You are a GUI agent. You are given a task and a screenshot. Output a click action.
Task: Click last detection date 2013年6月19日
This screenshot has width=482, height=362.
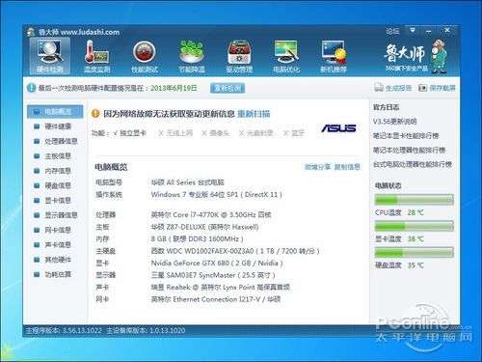(174, 88)
